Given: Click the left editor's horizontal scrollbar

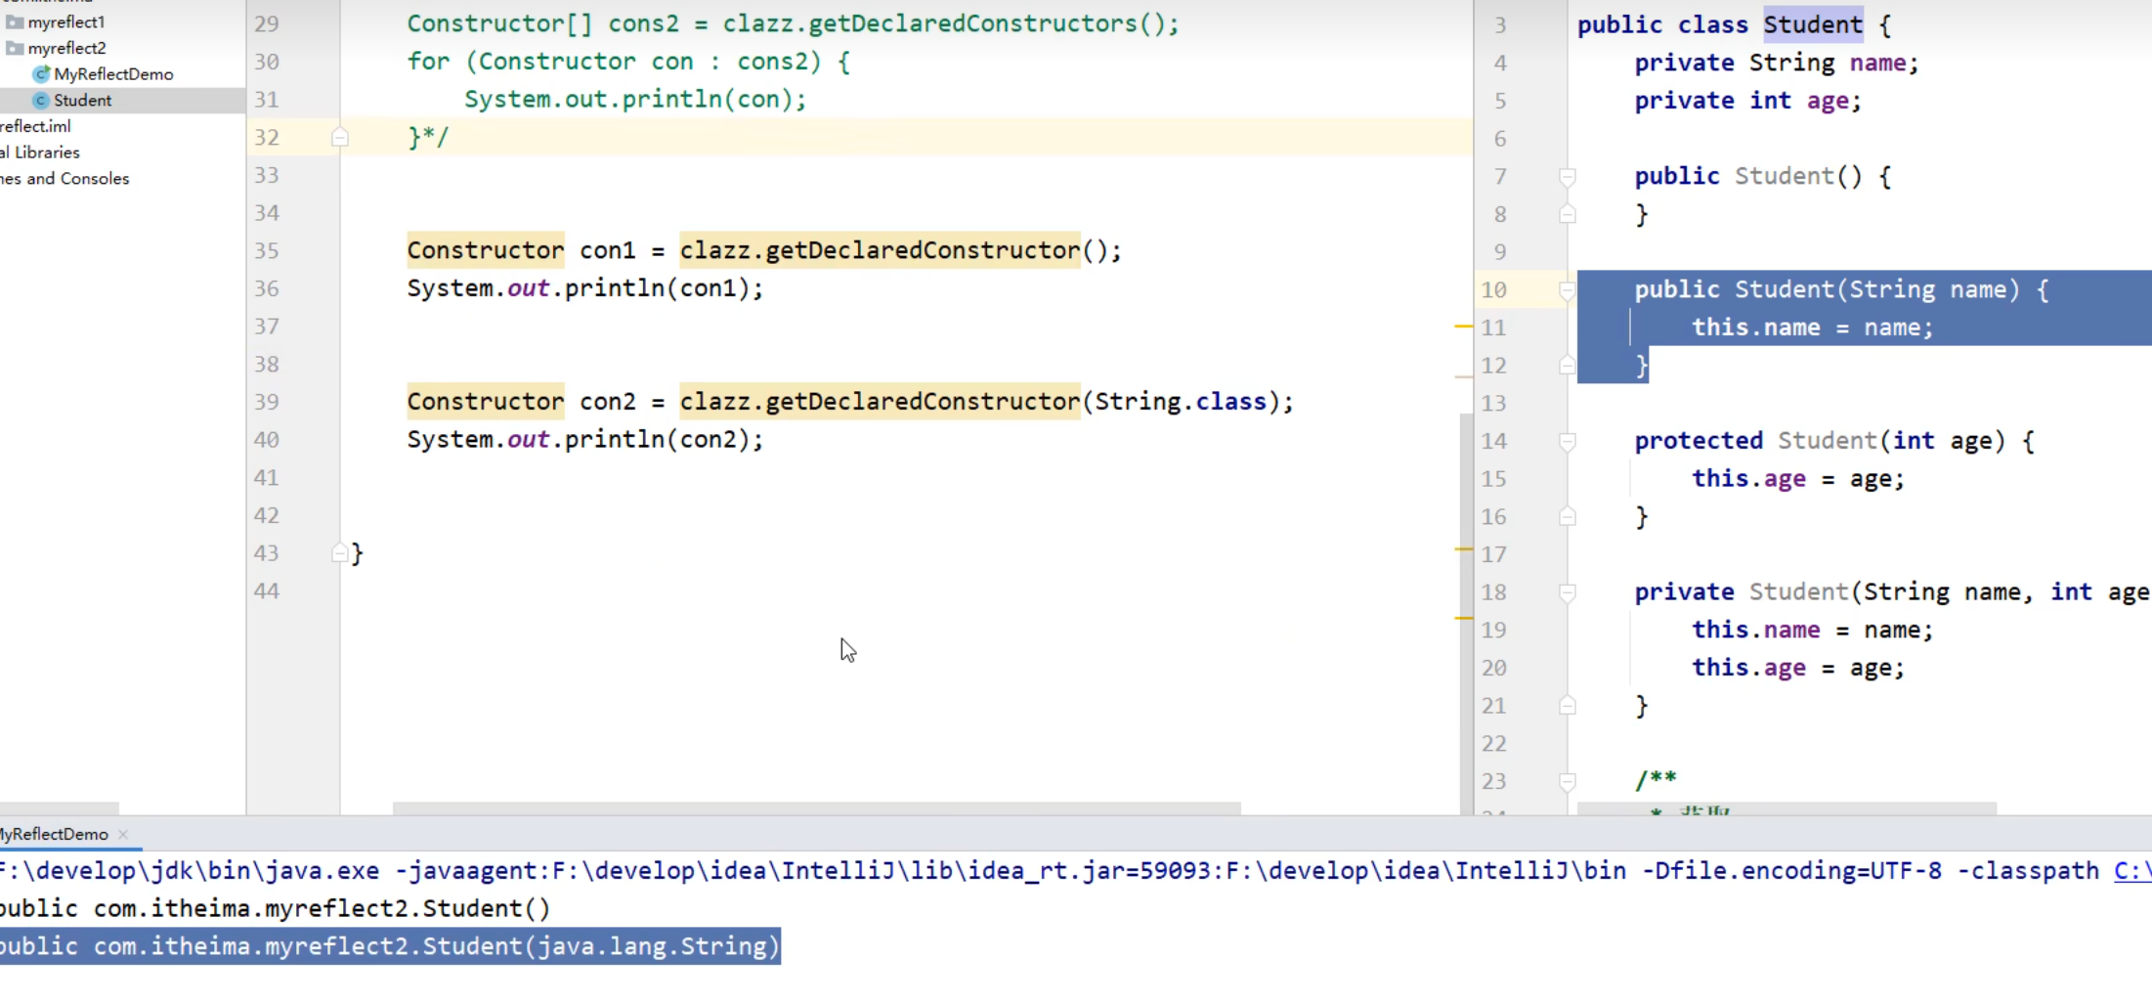Looking at the screenshot, I should coord(816,808).
